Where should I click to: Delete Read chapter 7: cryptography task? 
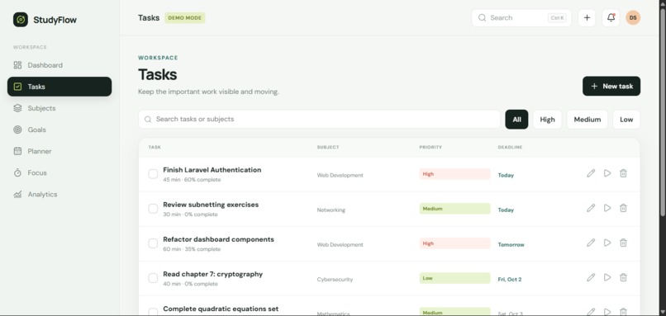point(623,277)
